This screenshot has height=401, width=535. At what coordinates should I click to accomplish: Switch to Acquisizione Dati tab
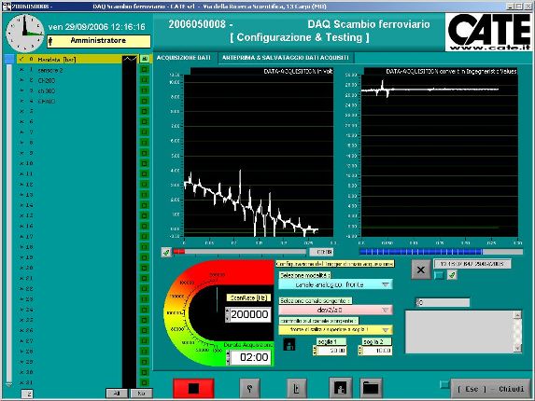(184, 58)
